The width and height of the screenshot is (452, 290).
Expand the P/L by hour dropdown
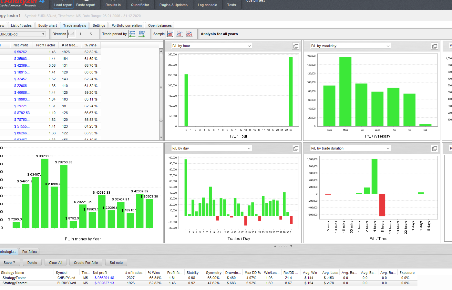click(x=211, y=46)
